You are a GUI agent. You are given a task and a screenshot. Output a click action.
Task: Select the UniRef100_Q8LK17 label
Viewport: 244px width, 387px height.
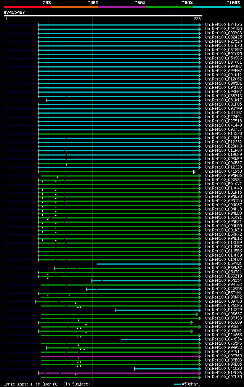223,100
